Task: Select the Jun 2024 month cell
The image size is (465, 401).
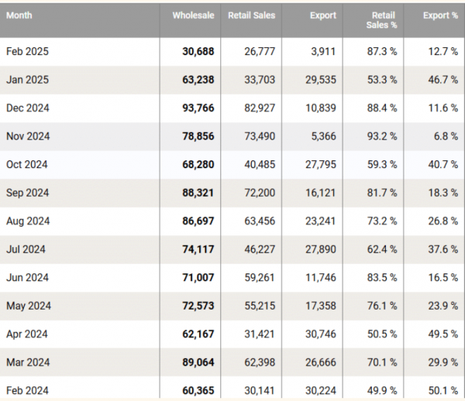Action: click(x=27, y=277)
